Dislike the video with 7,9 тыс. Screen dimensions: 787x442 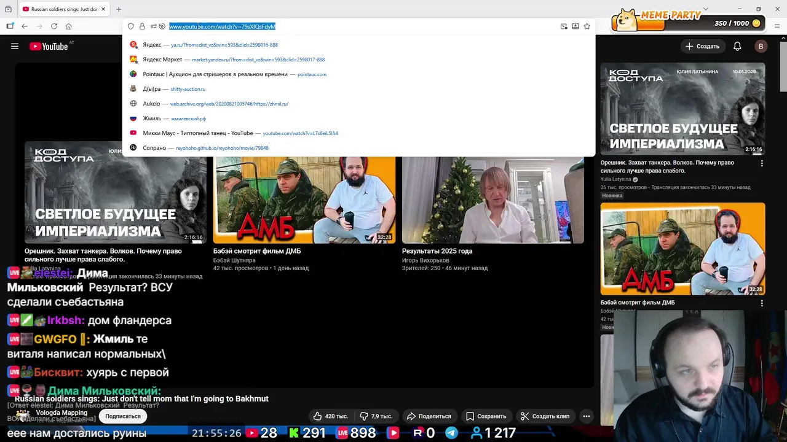[x=376, y=416]
